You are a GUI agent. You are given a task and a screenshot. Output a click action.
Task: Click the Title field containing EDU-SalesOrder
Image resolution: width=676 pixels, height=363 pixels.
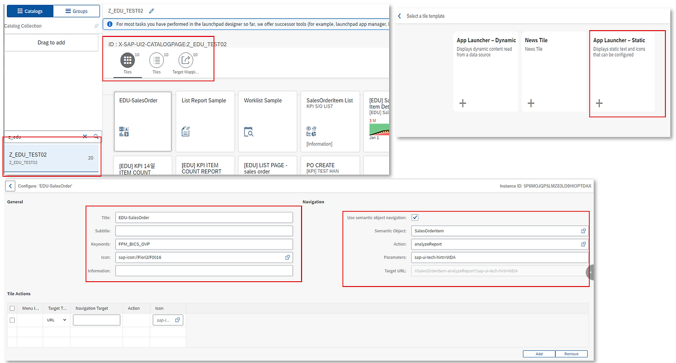coord(204,217)
